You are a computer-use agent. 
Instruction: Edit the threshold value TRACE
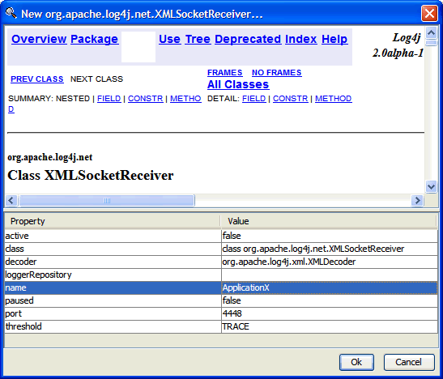tap(330, 326)
